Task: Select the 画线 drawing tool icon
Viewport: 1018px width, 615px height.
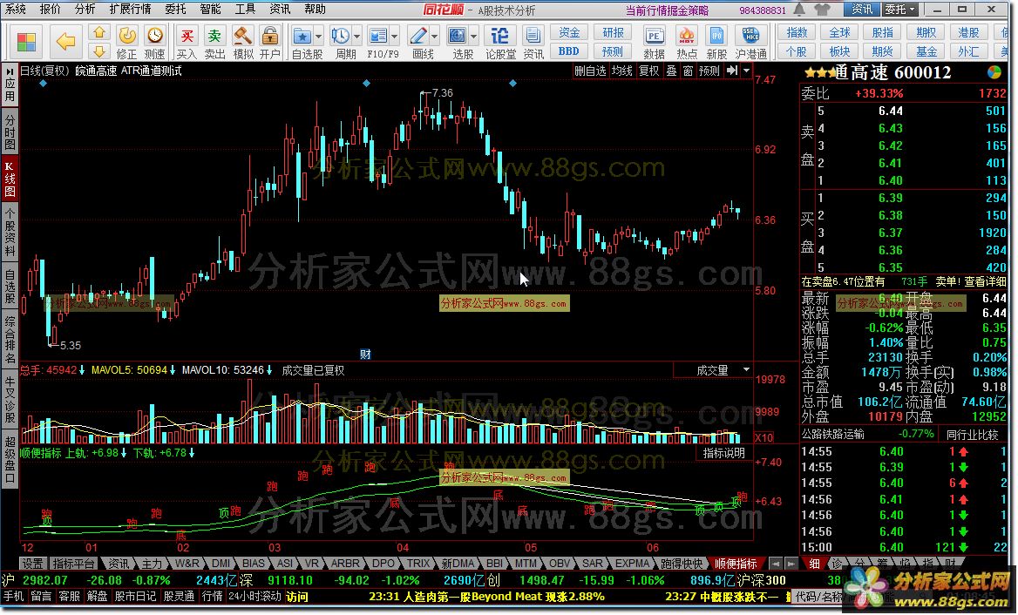Action: point(418,42)
